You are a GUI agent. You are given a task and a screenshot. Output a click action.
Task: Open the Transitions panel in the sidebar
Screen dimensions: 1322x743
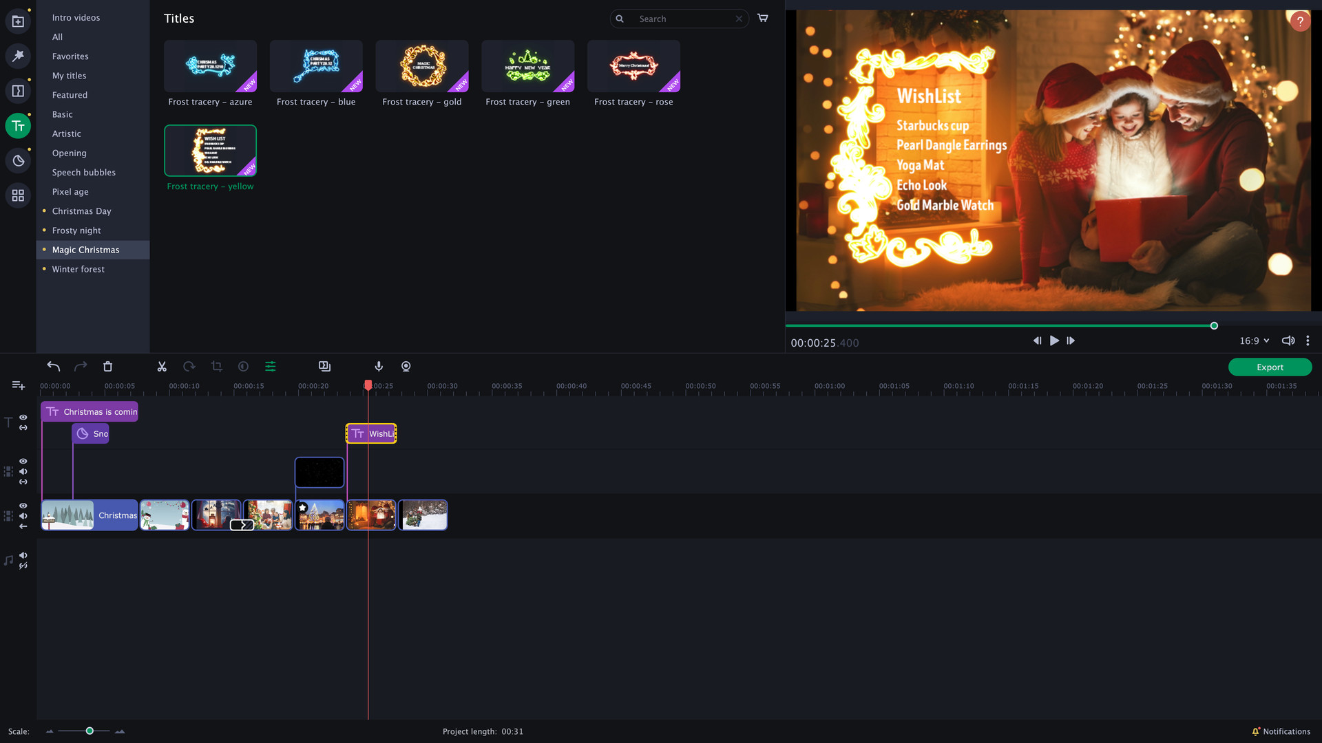tap(18, 90)
